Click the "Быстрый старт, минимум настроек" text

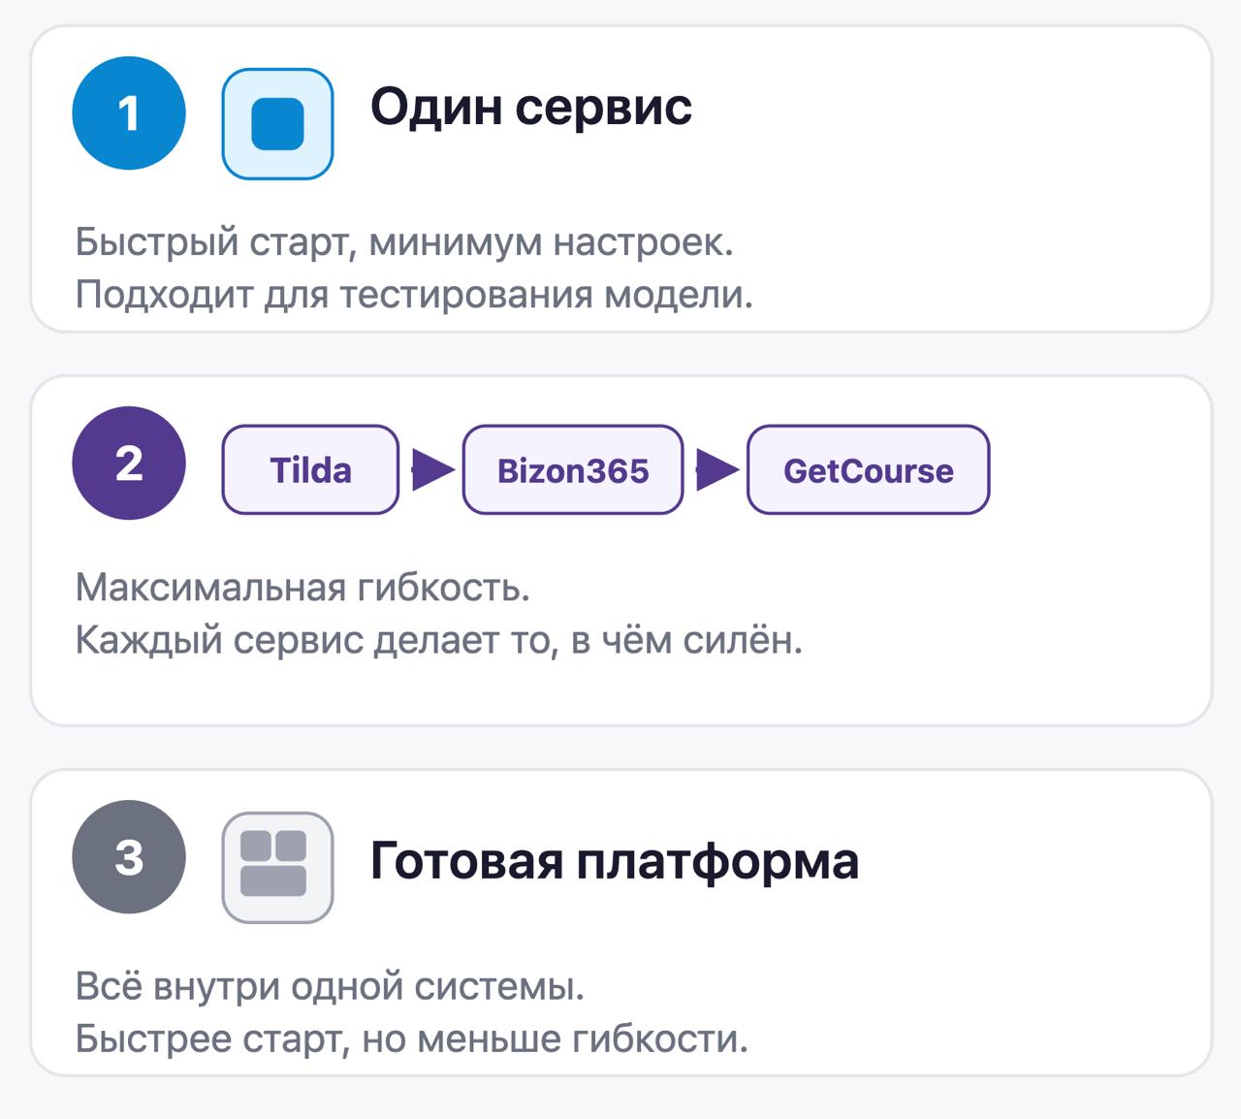pyautogui.click(x=404, y=242)
